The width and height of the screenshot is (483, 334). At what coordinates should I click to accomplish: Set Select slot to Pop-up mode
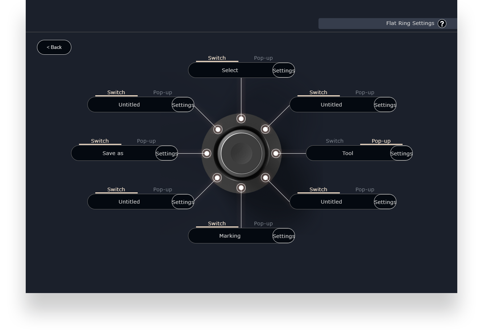pos(263,58)
